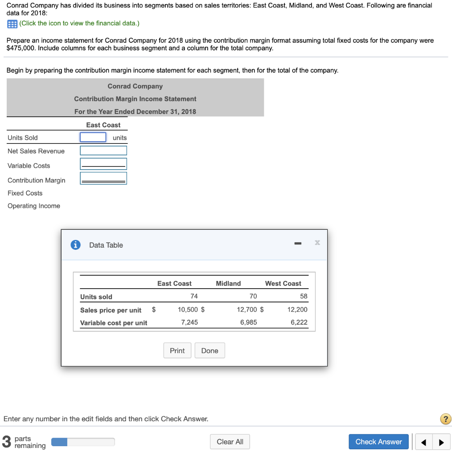Focus the Net Sales Revenue input field

point(103,151)
